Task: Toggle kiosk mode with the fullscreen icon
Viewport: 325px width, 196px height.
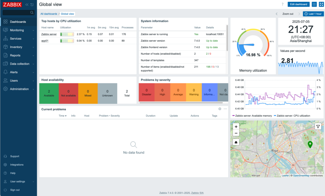Action: (x=321, y=4)
